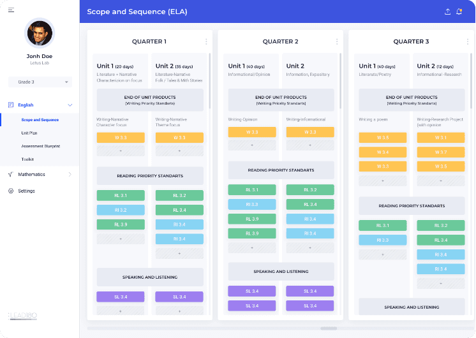Open the Grade 3 dropdown

40,82
